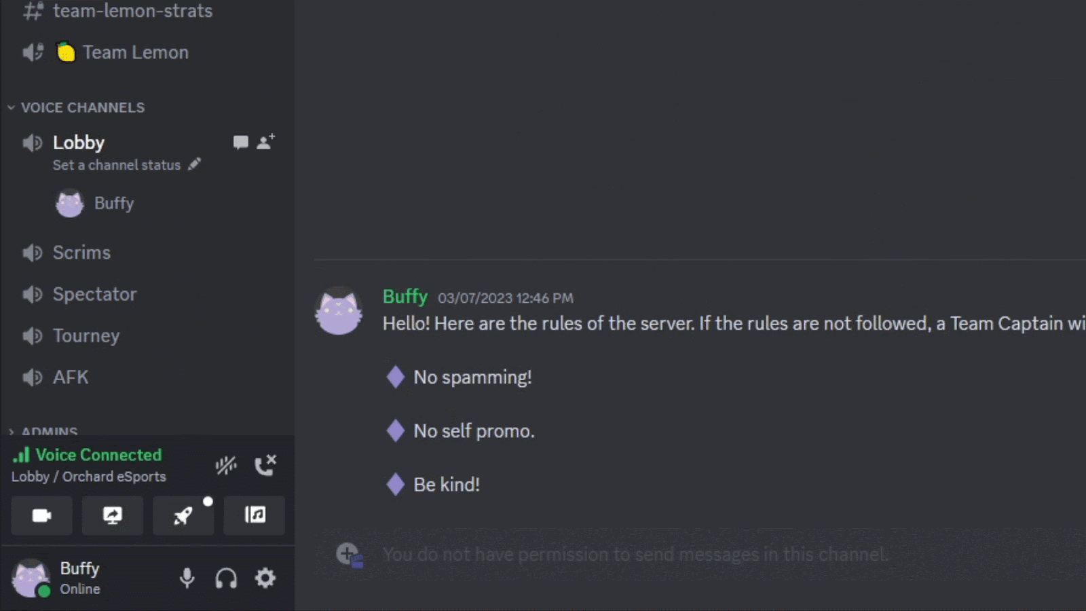
Task: Click Buffy's username in the message
Action: 405,297
